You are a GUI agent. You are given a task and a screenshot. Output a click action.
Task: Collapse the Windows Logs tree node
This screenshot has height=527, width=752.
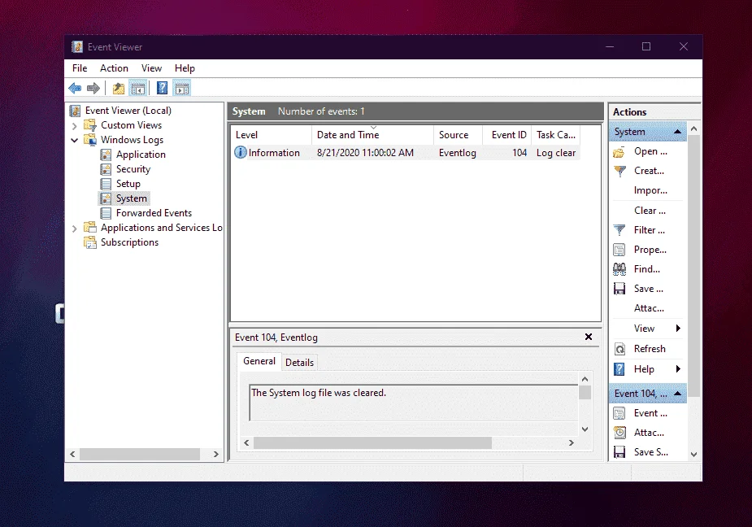pos(74,140)
